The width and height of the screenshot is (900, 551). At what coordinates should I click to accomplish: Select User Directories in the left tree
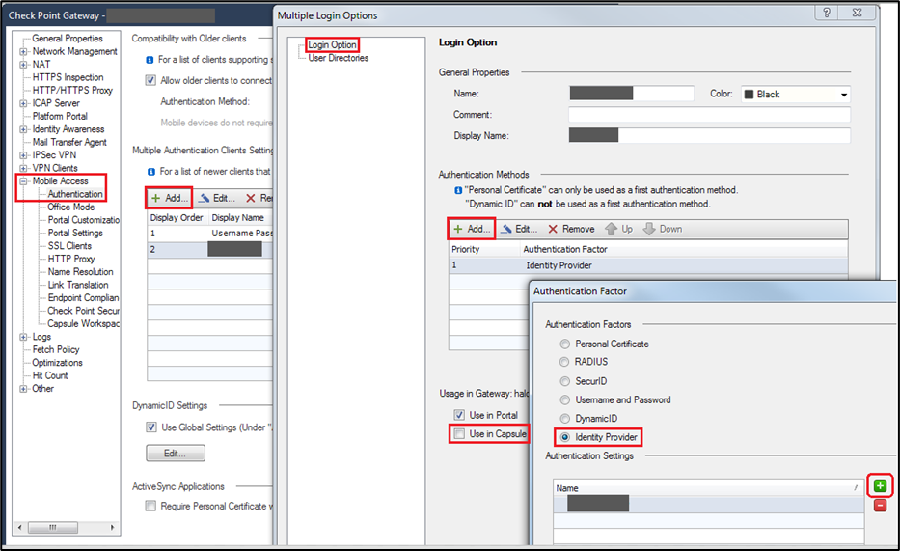[338, 58]
